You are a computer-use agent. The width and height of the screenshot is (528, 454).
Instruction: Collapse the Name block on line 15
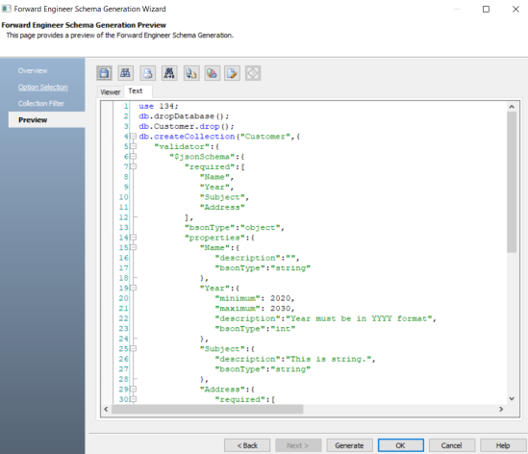point(134,247)
